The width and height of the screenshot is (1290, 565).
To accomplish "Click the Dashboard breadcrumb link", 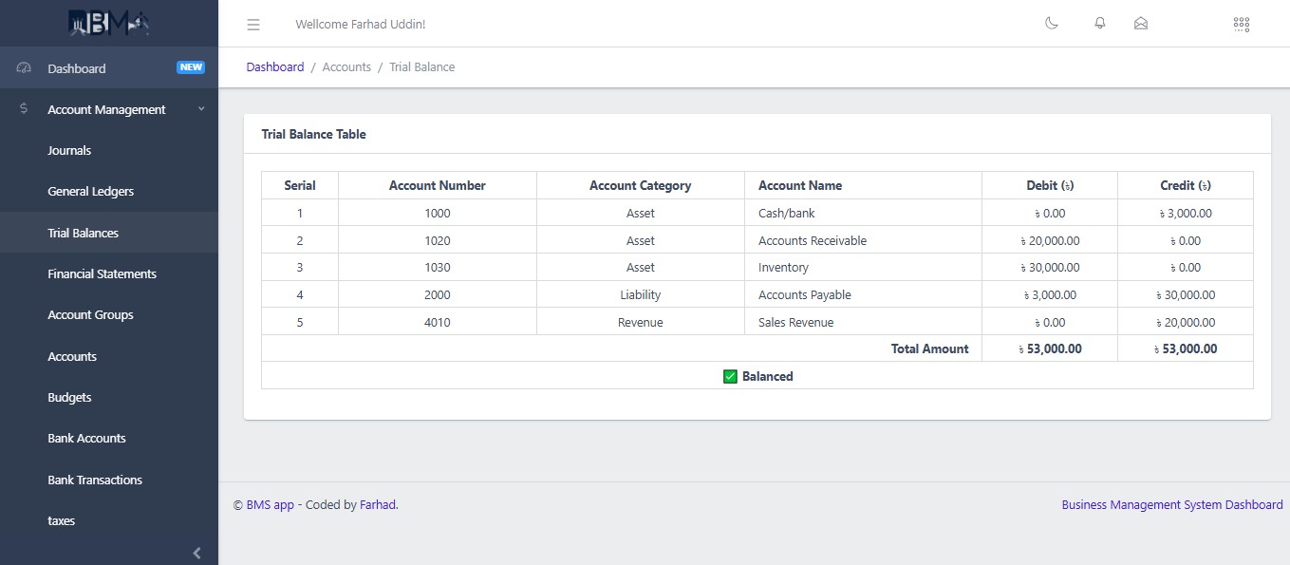I will [x=275, y=67].
